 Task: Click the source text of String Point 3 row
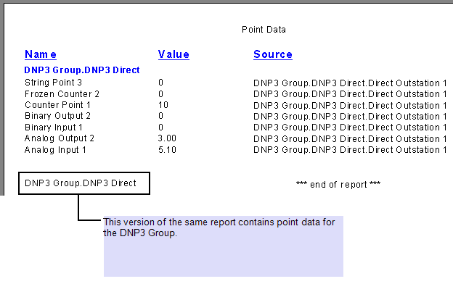pos(350,83)
